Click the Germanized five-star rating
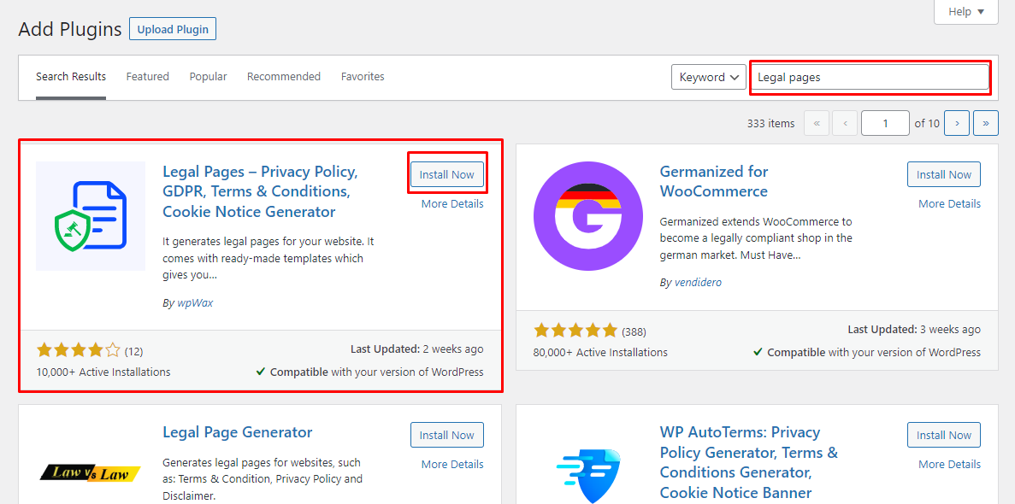1015x504 pixels. [x=575, y=331]
